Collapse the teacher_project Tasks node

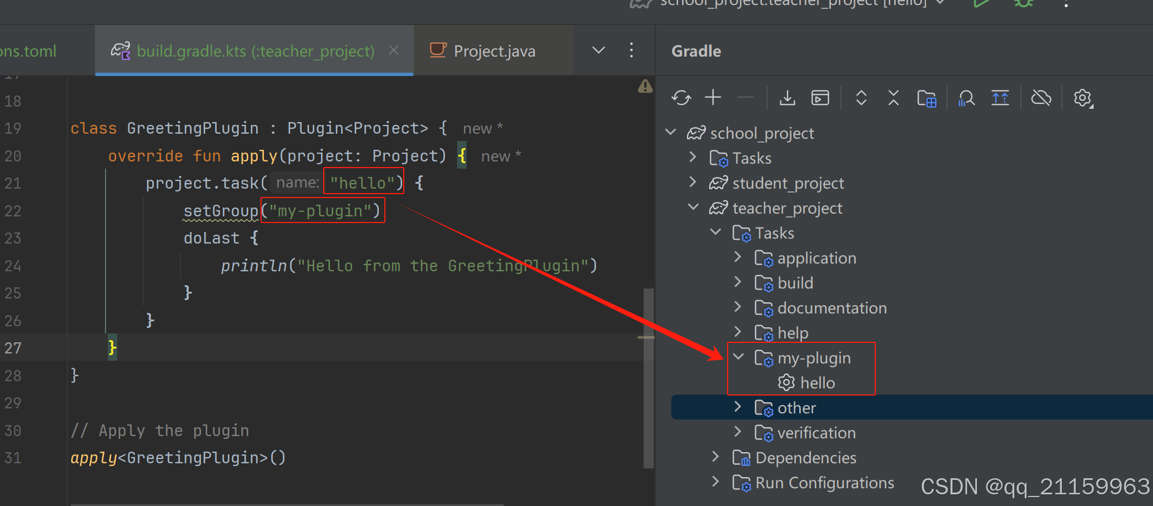(715, 232)
